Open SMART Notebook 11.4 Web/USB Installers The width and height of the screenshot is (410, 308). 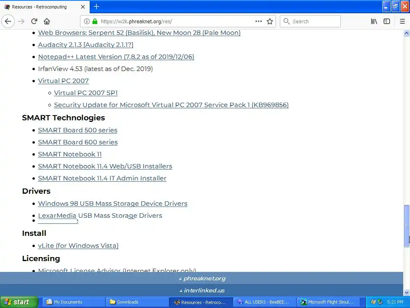[105, 166]
